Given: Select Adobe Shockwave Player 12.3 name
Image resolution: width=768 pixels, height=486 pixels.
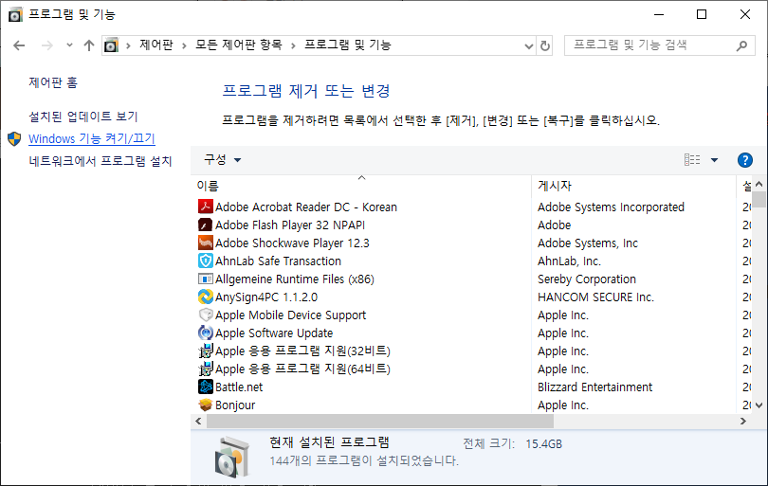Looking at the screenshot, I should point(292,243).
